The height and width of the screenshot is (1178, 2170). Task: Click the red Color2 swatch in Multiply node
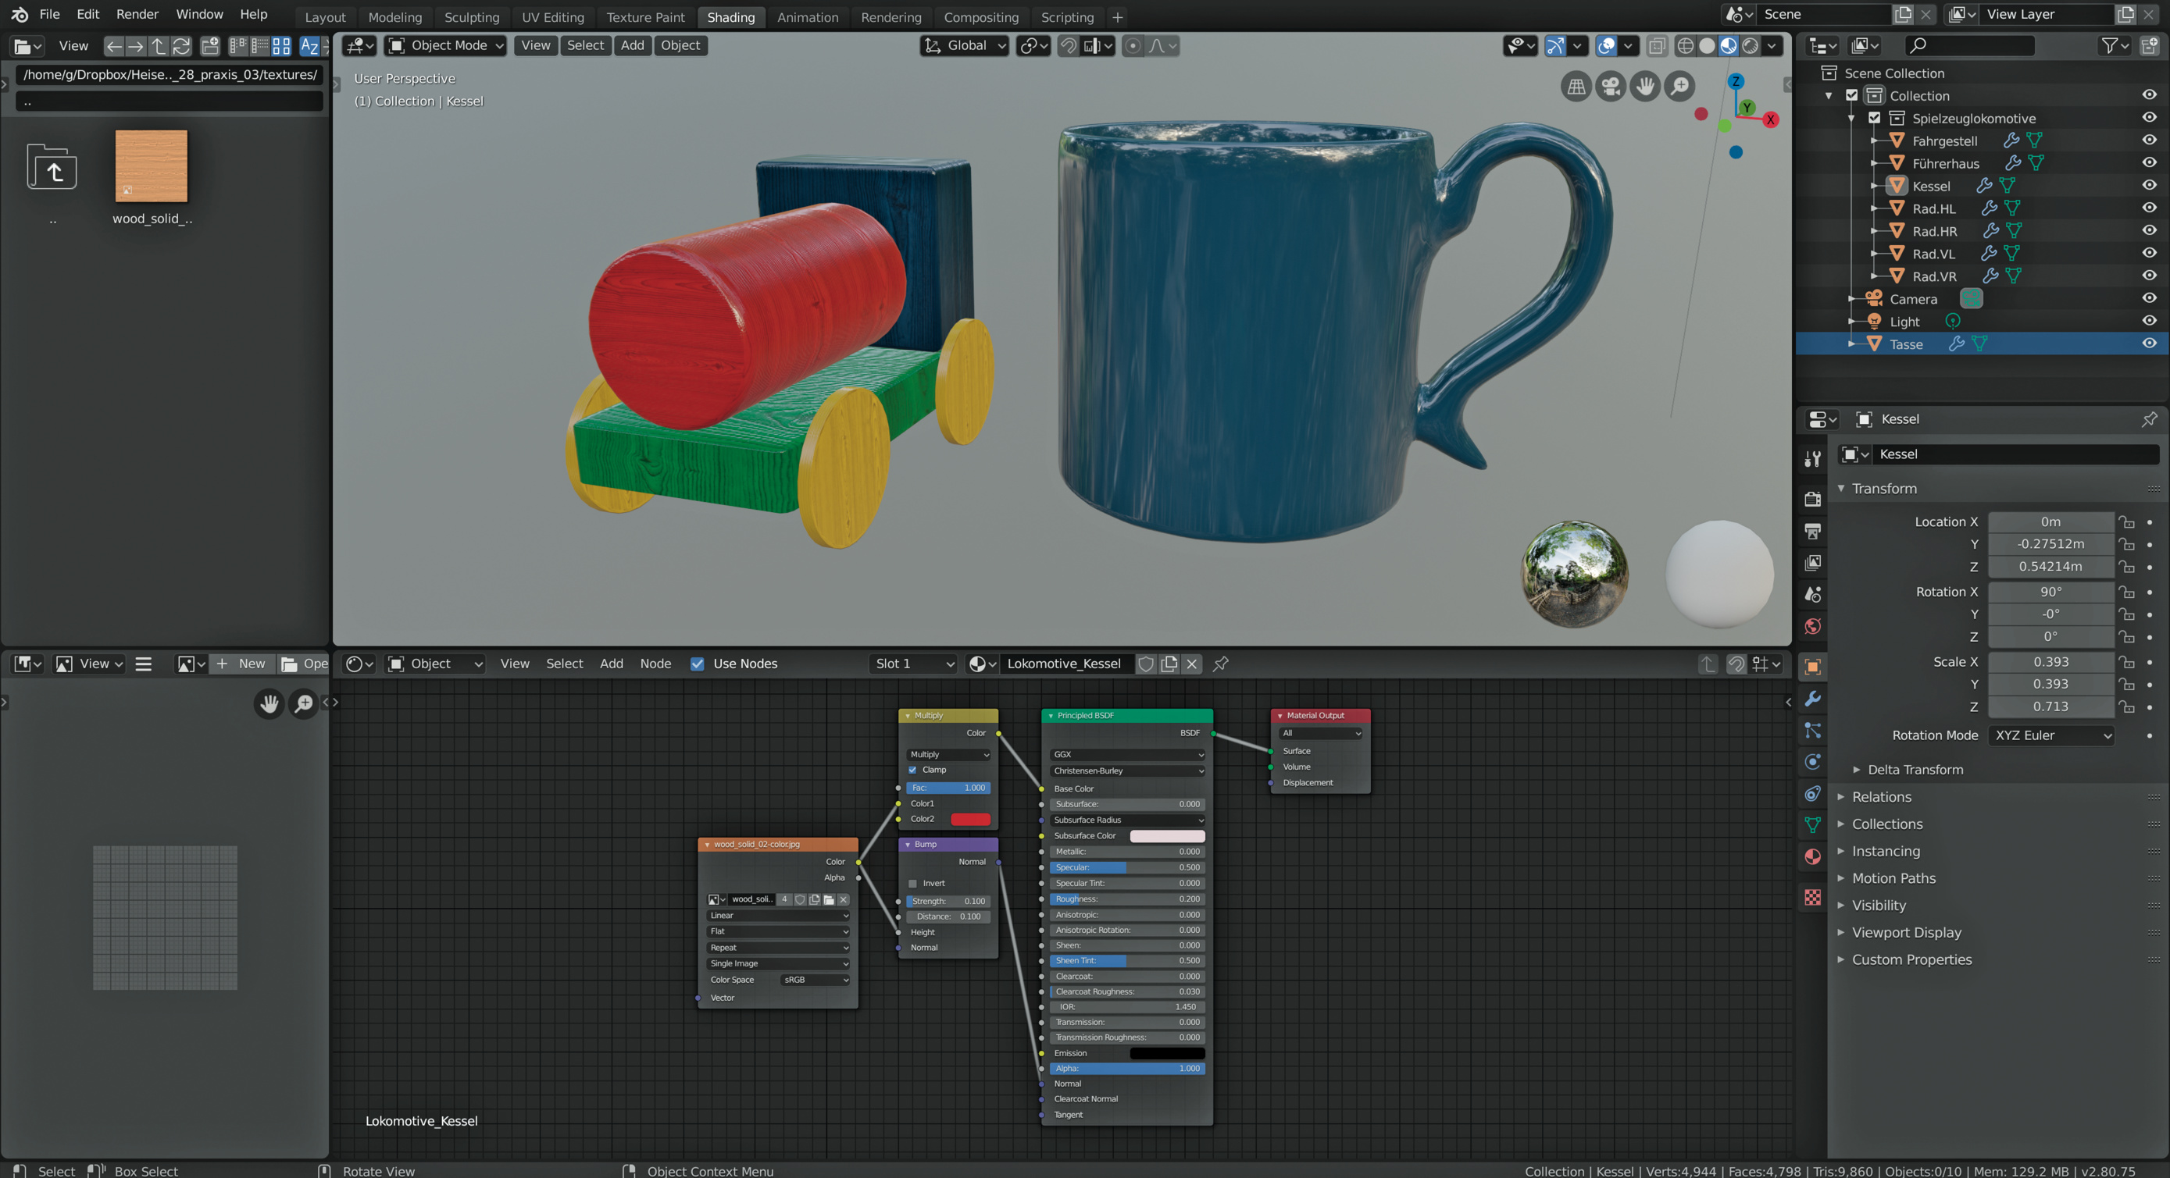click(970, 820)
